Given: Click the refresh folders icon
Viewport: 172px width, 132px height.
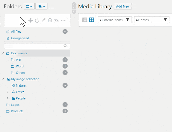Looking at the screenshot, I should [37, 20].
